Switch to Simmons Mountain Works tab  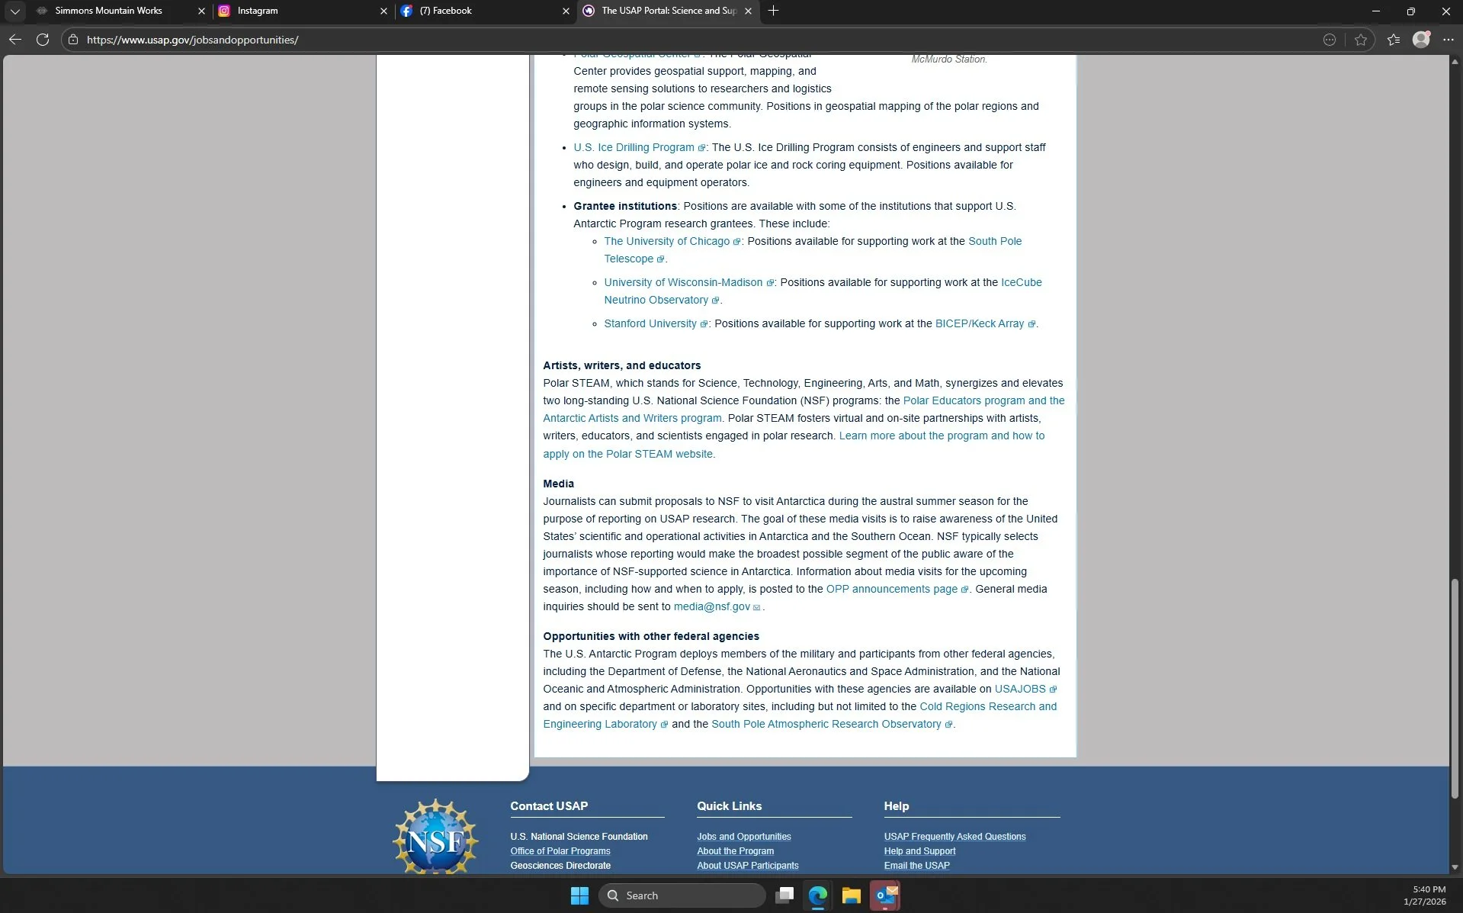[120, 11]
